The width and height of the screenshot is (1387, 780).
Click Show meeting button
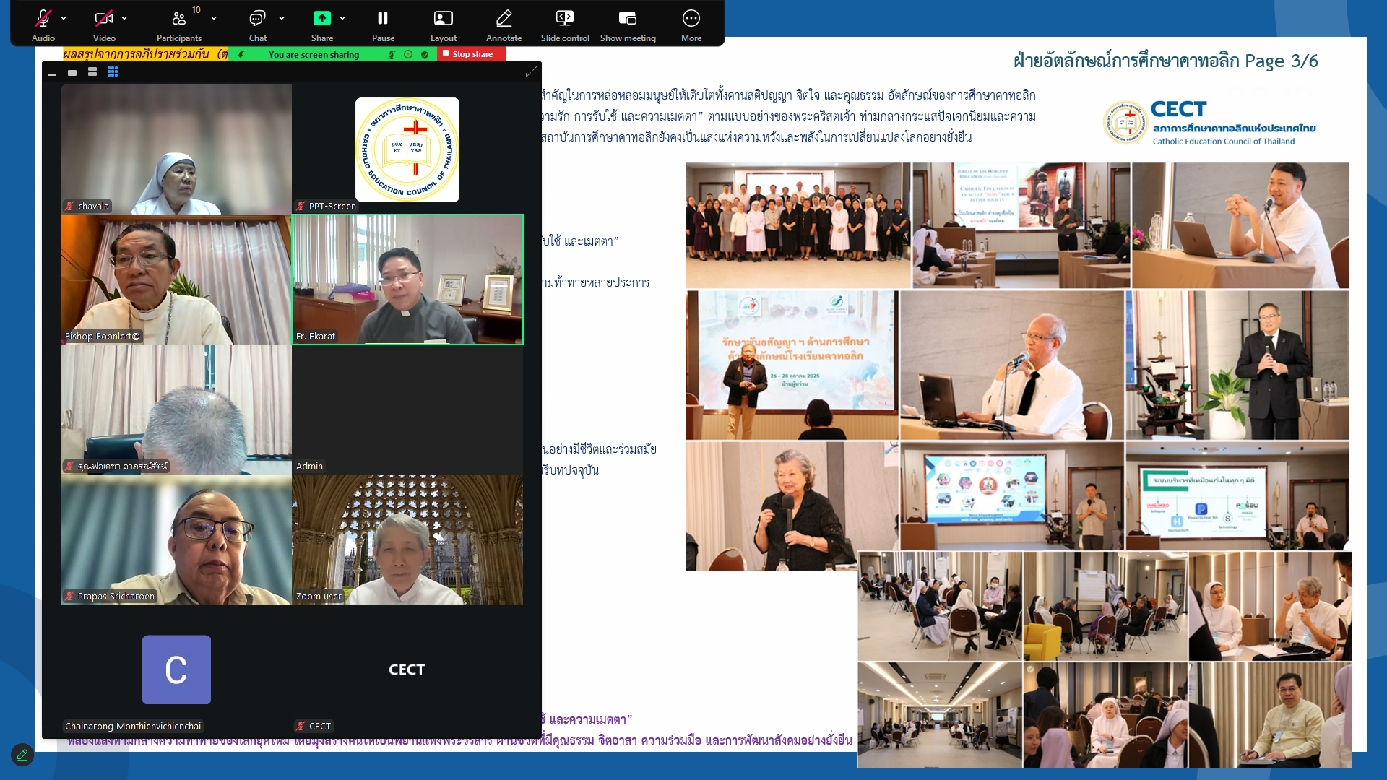(x=628, y=19)
